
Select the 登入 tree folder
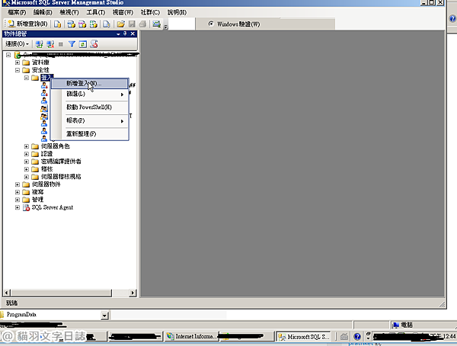tap(46, 78)
